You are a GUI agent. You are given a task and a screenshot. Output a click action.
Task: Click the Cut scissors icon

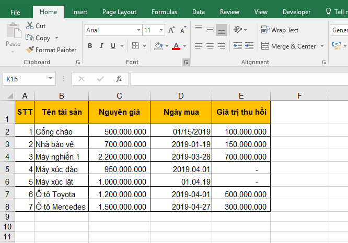click(30, 26)
